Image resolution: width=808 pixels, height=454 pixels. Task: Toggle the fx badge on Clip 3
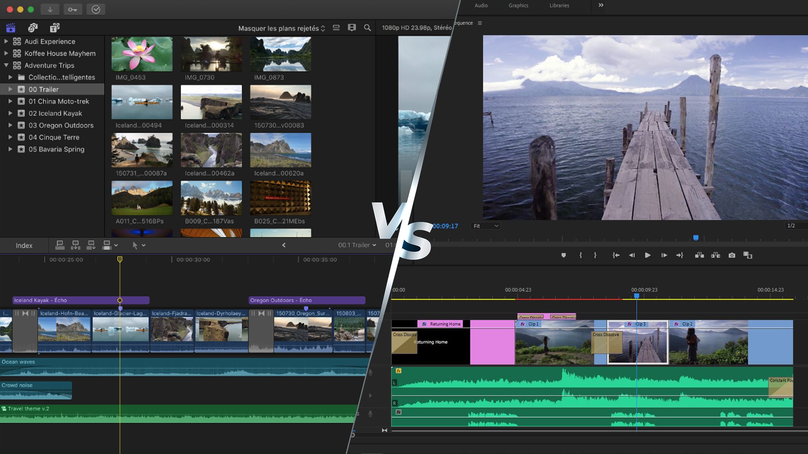pos(629,324)
